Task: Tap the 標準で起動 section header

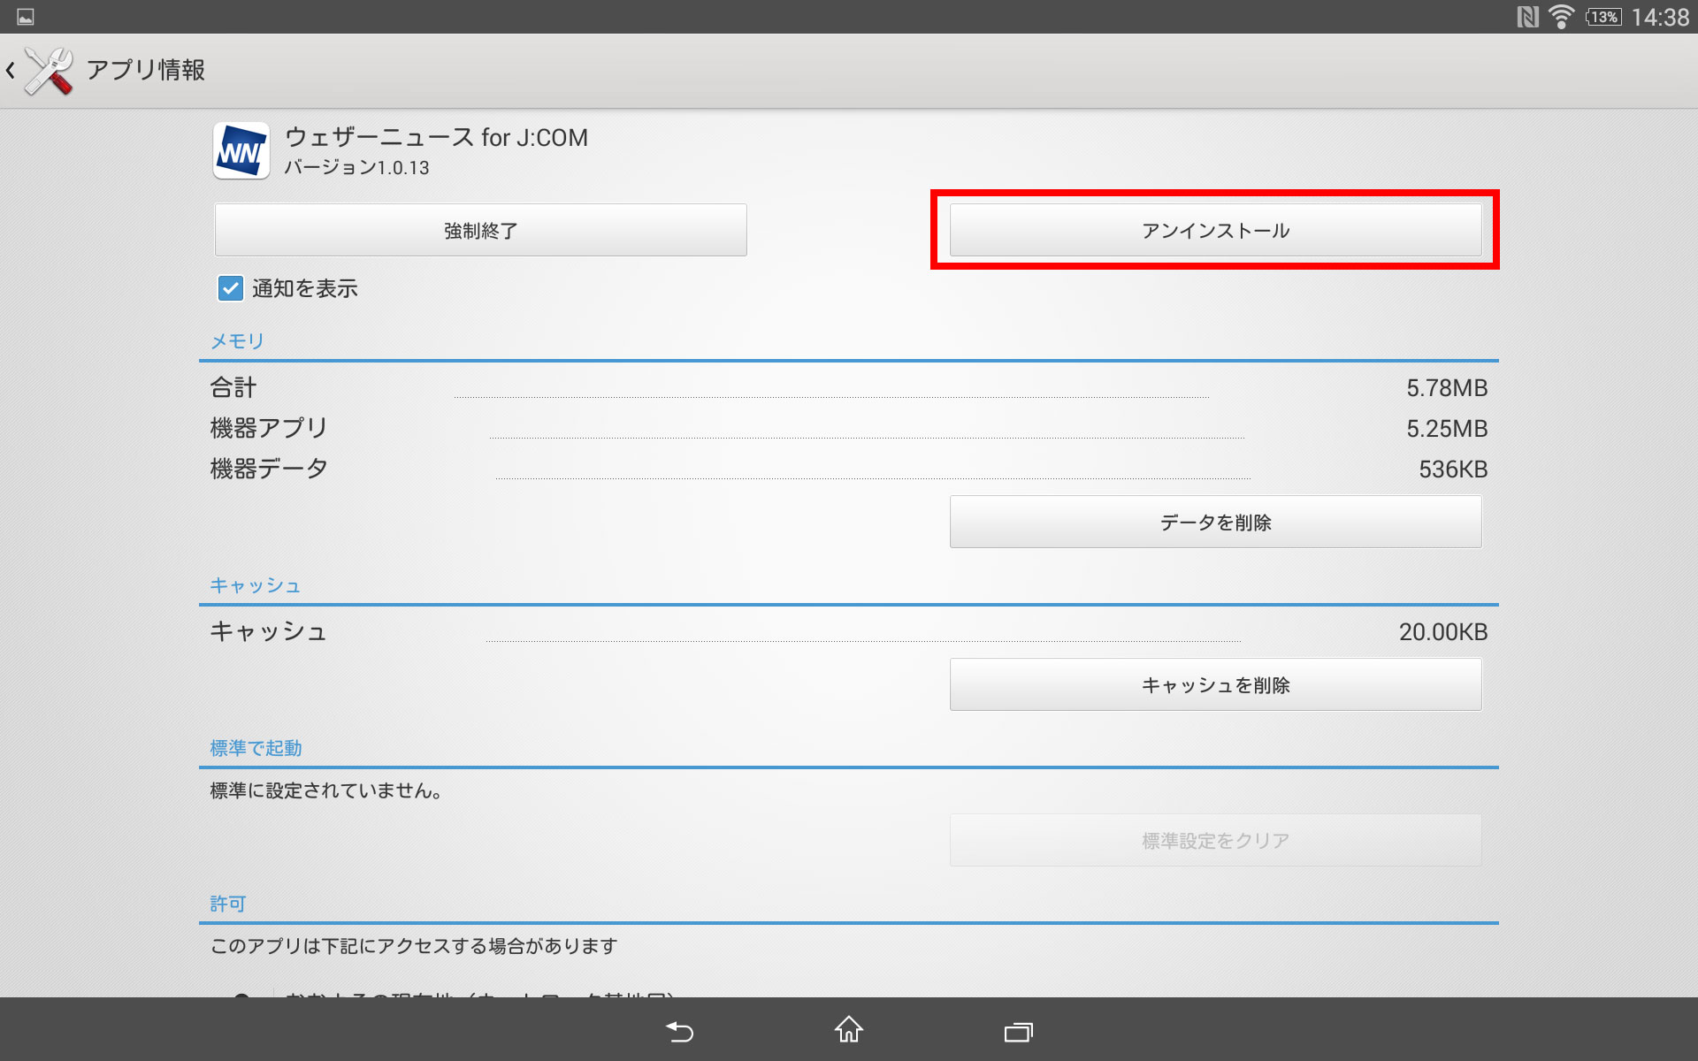Action: [256, 748]
